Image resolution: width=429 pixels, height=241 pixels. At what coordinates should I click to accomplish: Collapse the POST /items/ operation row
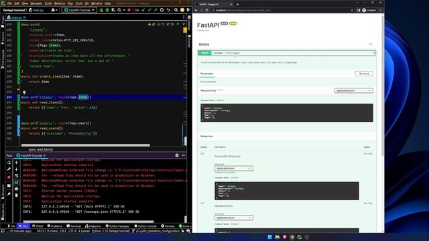[x=286, y=53]
